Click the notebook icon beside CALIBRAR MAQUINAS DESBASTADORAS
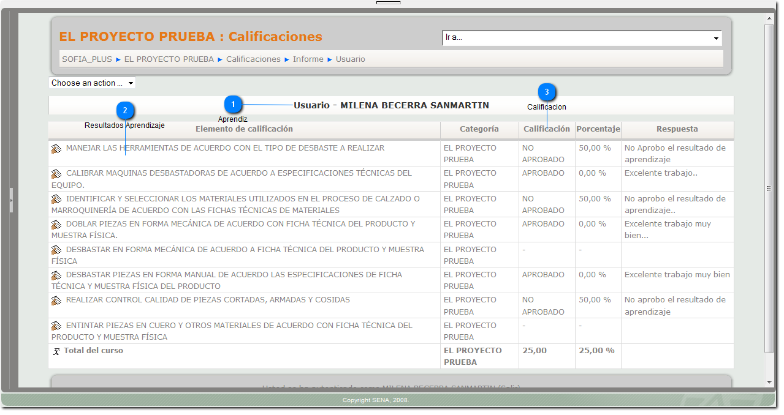The image size is (784, 415). 55,173
